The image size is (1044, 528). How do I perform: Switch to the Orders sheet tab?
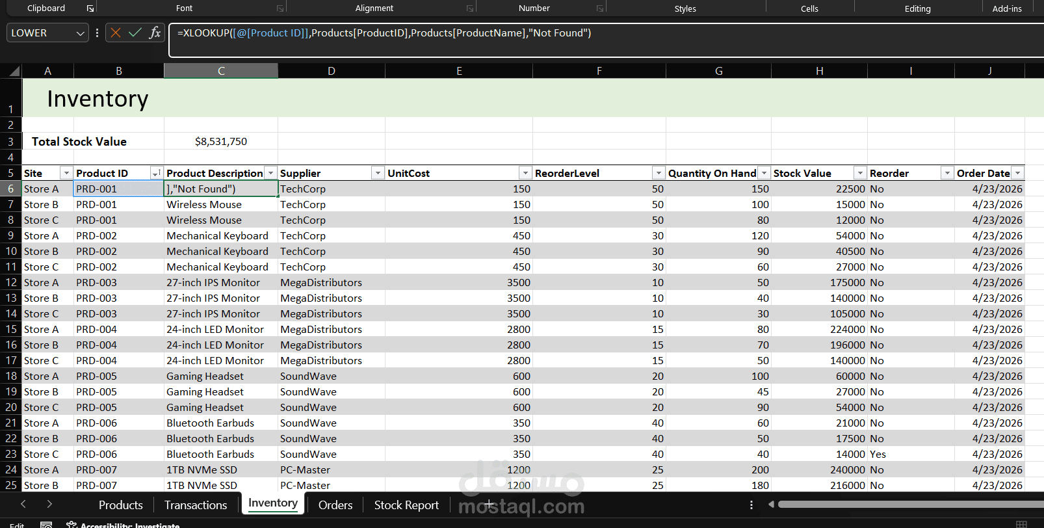[335, 505]
